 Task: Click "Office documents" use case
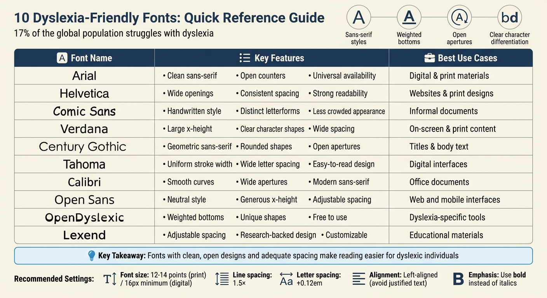(439, 182)
